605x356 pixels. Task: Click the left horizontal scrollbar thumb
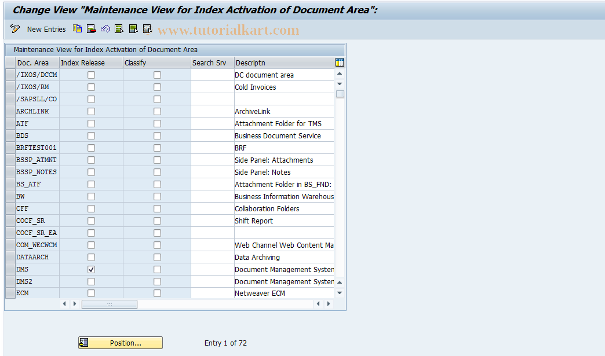110,304
